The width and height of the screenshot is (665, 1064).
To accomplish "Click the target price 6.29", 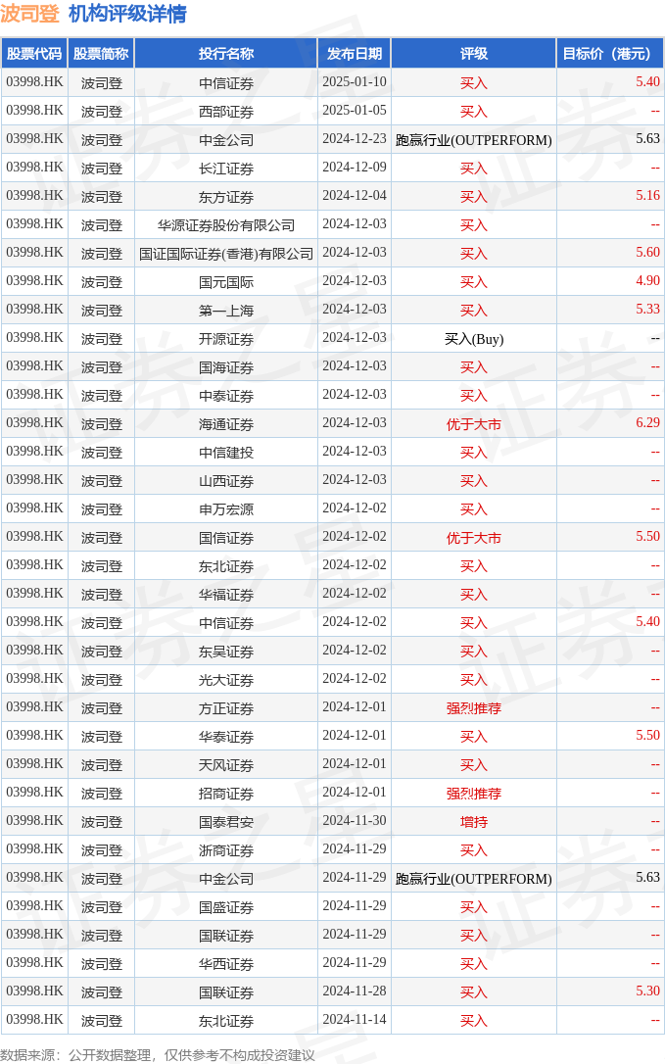I will click(647, 422).
